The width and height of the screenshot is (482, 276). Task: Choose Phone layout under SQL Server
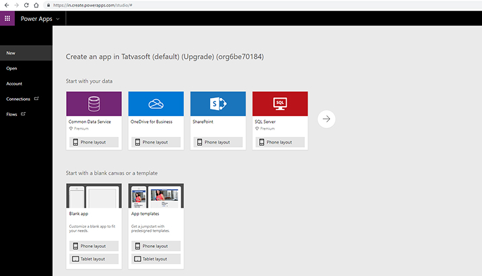click(280, 142)
